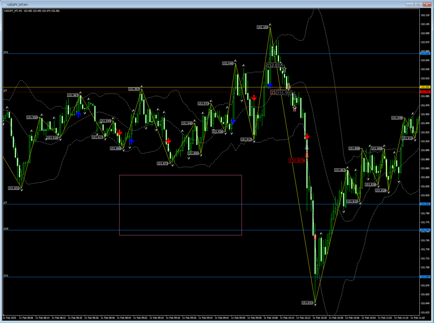Click the 11 Feb 10:30 time axis label
The width and height of the screenshot is (434, 323).
(320, 317)
